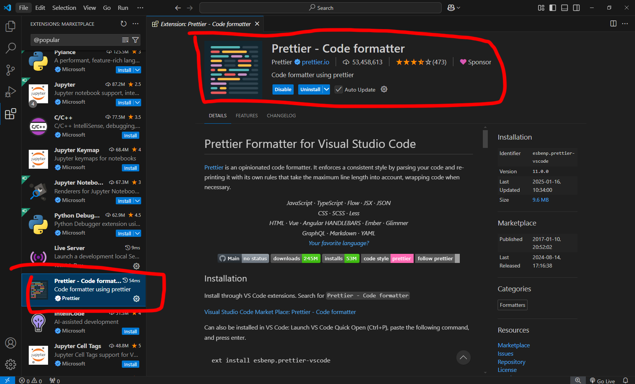
Task: Open the View menu
Action: pyautogui.click(x=90, y=8)
